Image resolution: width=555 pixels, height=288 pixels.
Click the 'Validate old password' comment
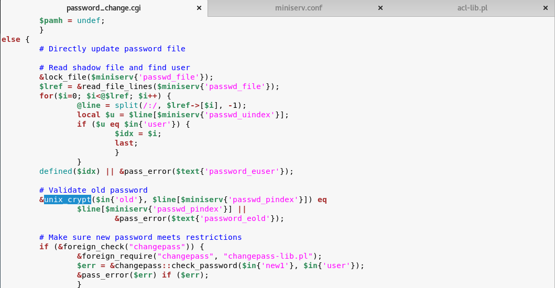click(x=93, y=190)
